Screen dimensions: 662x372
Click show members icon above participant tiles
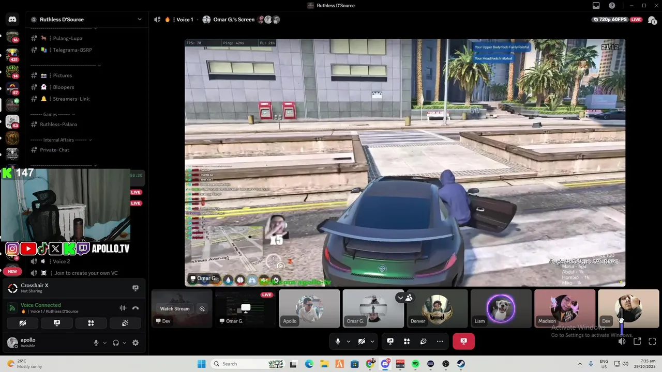(x=409, y=298)
